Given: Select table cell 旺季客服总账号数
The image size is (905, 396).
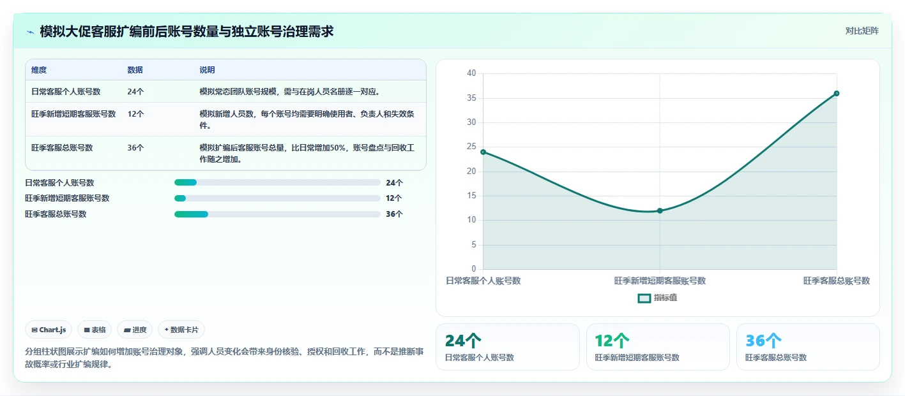Looking at the screenshot, I should pos(62,148).
